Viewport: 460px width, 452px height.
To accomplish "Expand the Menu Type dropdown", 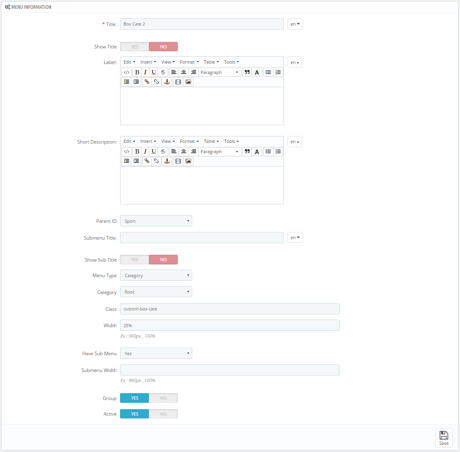I will point(156,276).
